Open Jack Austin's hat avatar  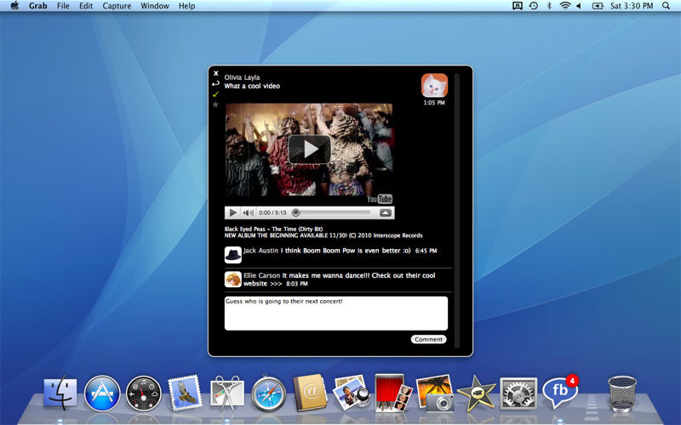point(232,255)
